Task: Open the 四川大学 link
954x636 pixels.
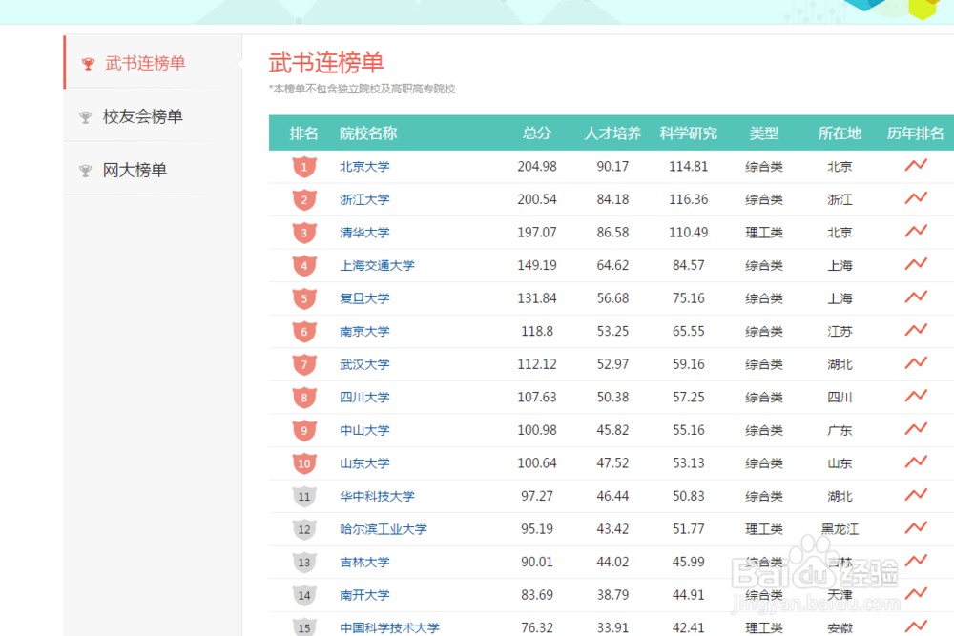Action: [364, 397]
